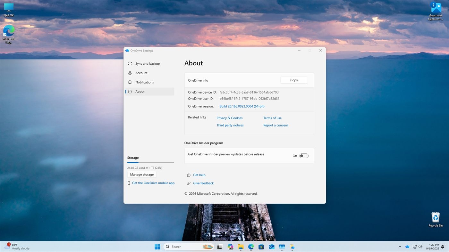Viewport: 449px width, 252px height.
Task: Open Outlook from the taskbar
Action: pos(271,247)
